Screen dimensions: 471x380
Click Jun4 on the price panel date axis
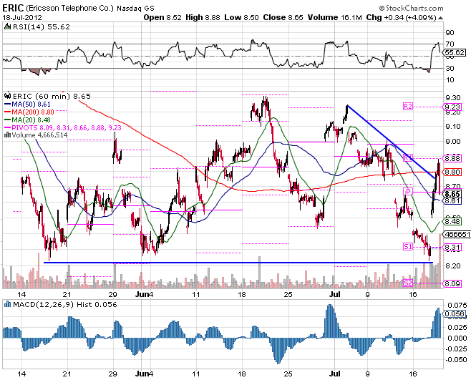tap(144, 294)
